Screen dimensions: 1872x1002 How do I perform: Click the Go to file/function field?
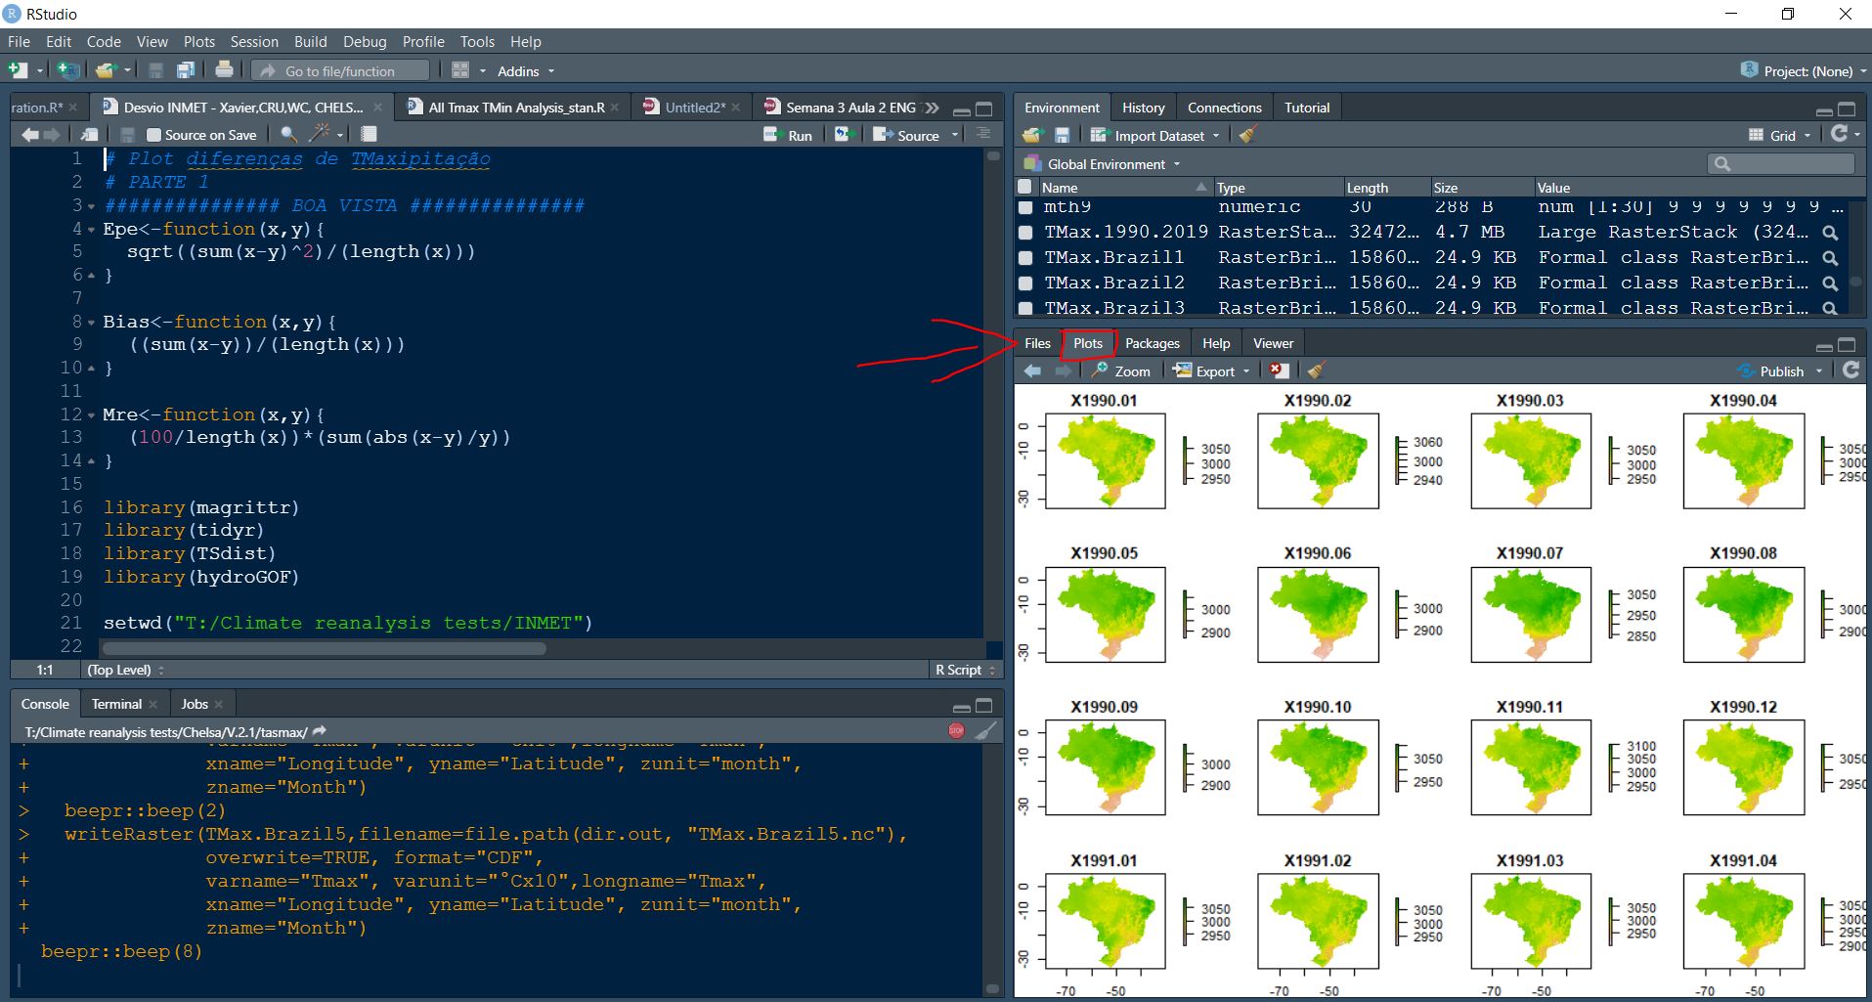340,70
